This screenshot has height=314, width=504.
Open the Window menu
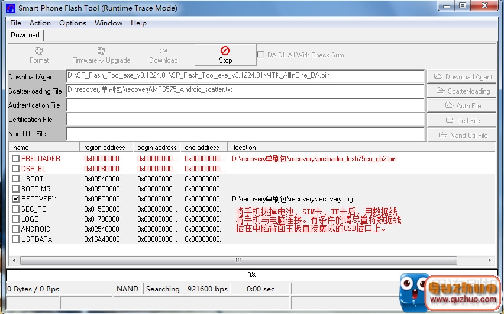(x=109, y=23)
